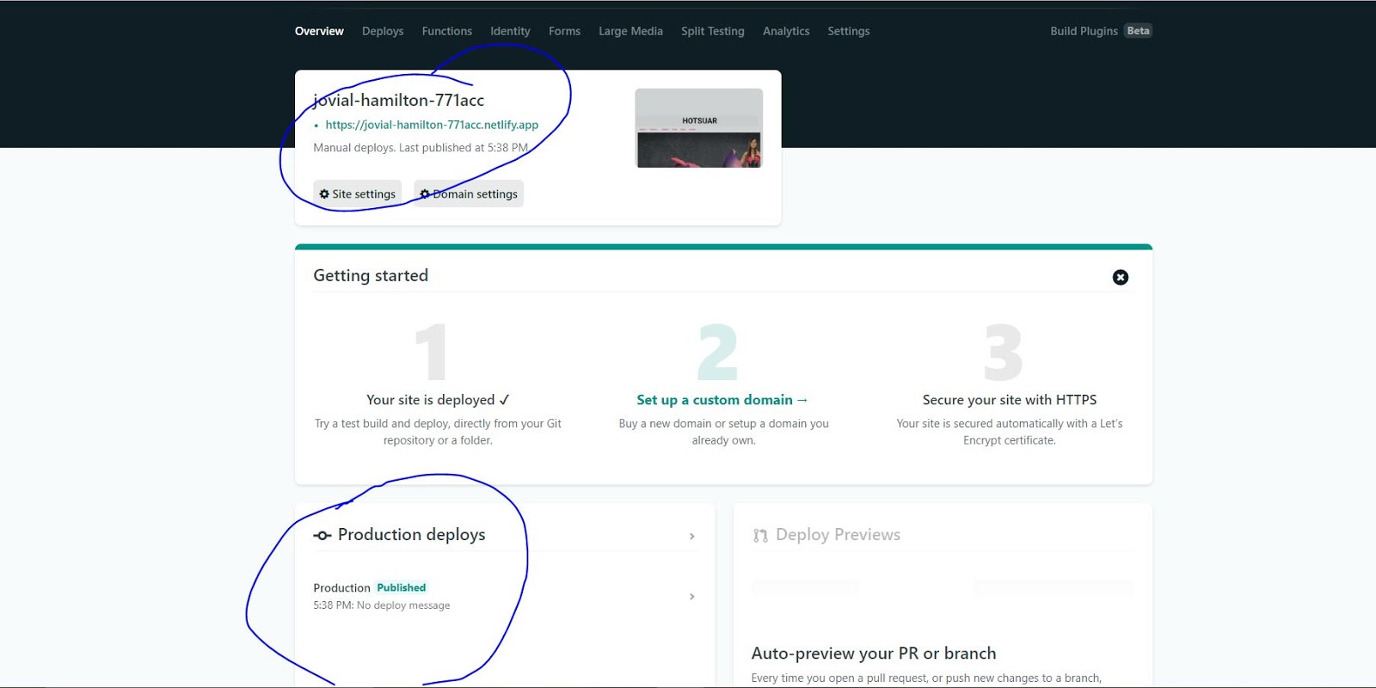Expand Production deploys with chevron
This screenshot has height=688, width=1376.
(692, 537)
